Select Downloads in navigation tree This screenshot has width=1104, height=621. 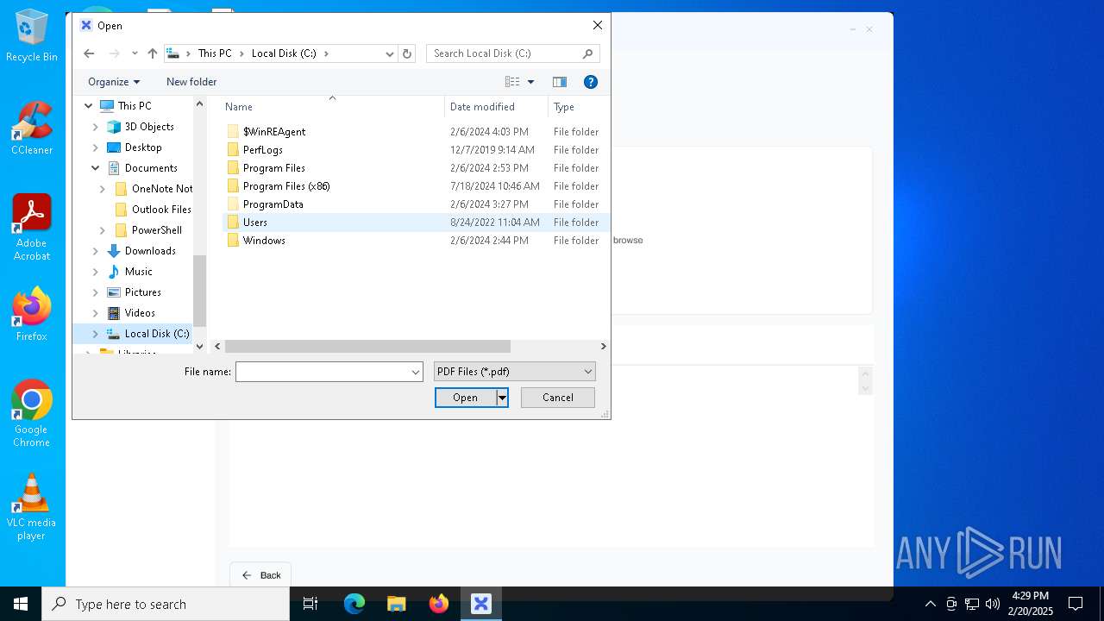tap(141, 251)
